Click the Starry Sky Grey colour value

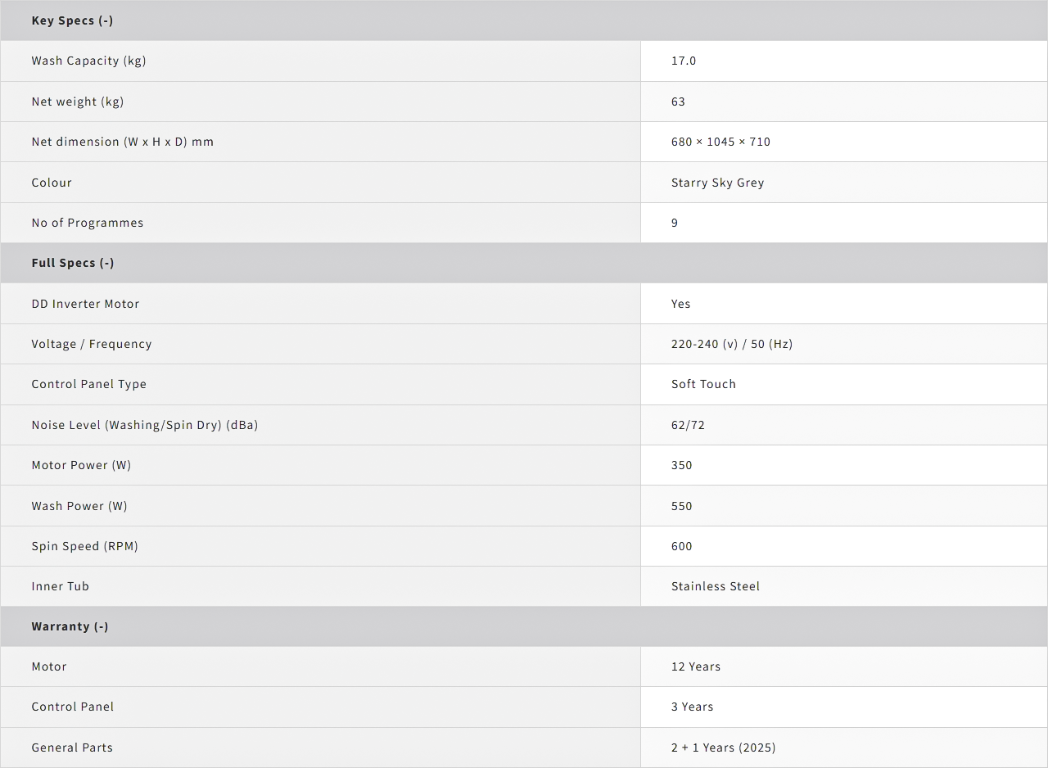(x=717, y=183)
